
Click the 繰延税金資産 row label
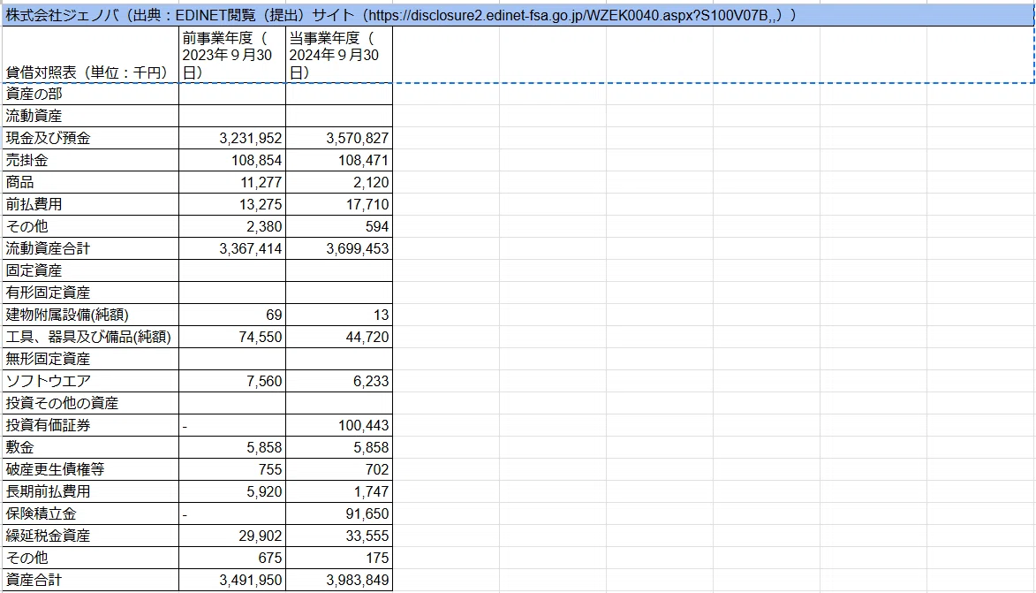[x=90, y=536]
